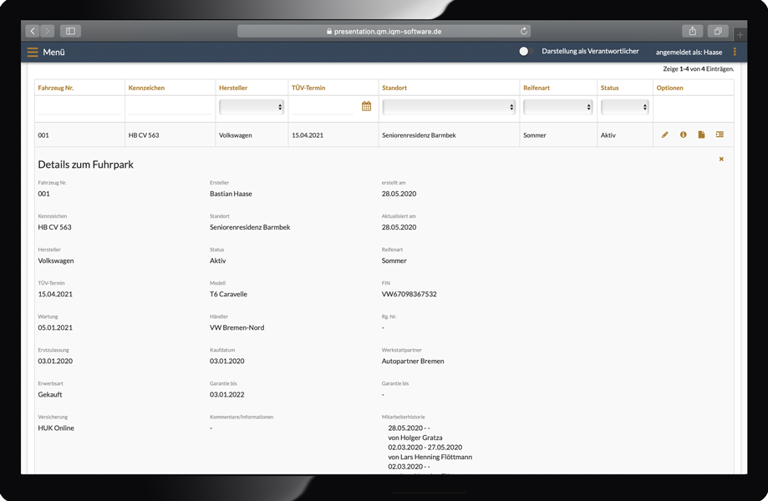The width and height of the screenshot is (768, 501).
Task: Click the Menü label
Action: [53, 52]
